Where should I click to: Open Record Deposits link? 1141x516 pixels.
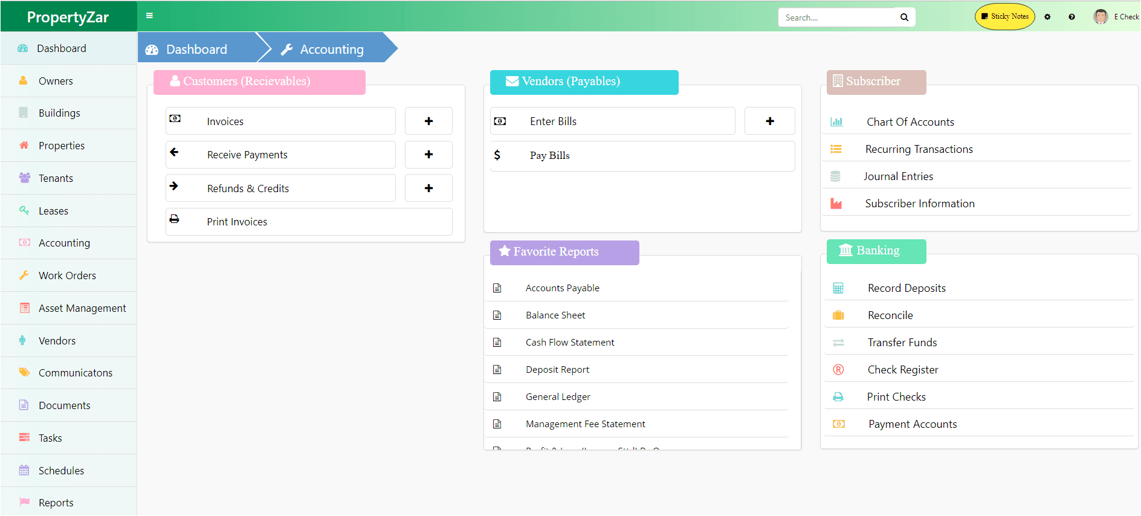907,288
